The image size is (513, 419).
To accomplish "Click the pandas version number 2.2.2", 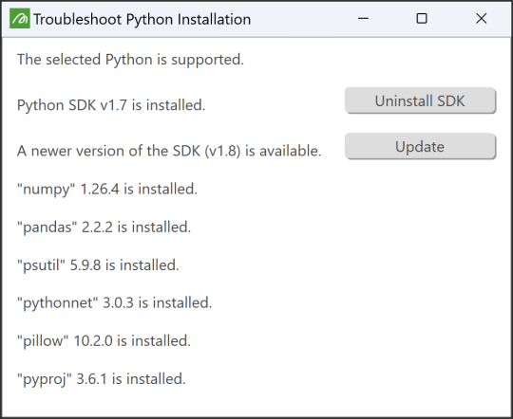I will coord(97,228).
